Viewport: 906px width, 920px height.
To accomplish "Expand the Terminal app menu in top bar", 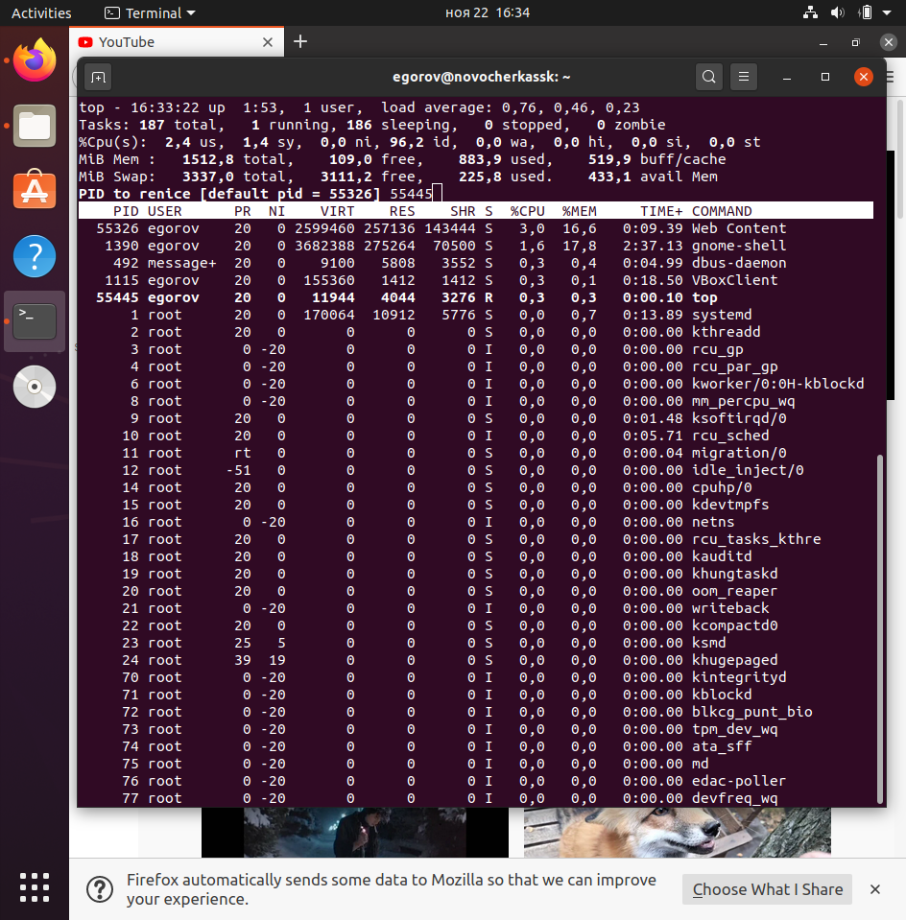I will 149,13.
